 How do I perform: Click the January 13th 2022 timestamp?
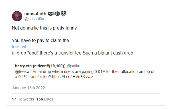[28, 88]
